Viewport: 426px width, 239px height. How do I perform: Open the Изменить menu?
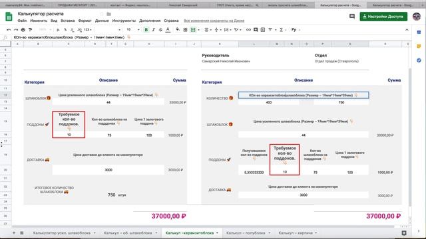pyautogui.click(x=39, y=21)
